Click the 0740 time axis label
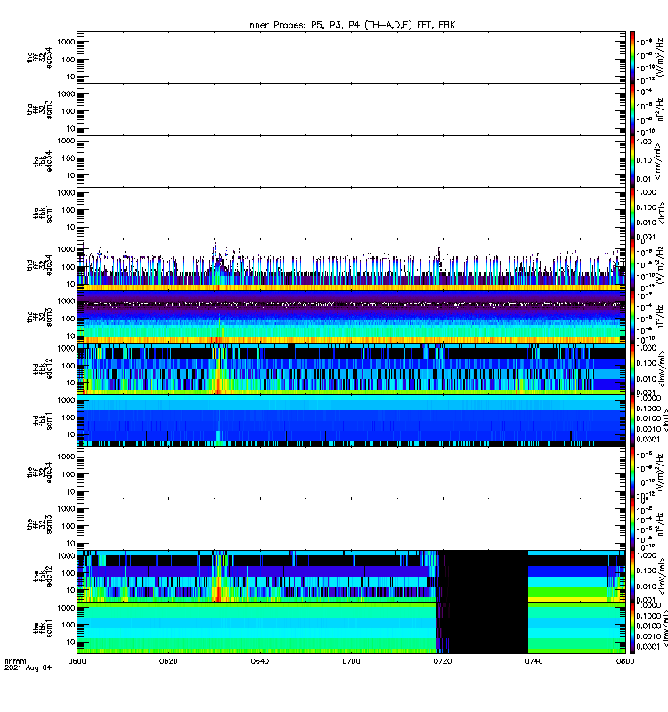668x712 pixels. point(534,661)
